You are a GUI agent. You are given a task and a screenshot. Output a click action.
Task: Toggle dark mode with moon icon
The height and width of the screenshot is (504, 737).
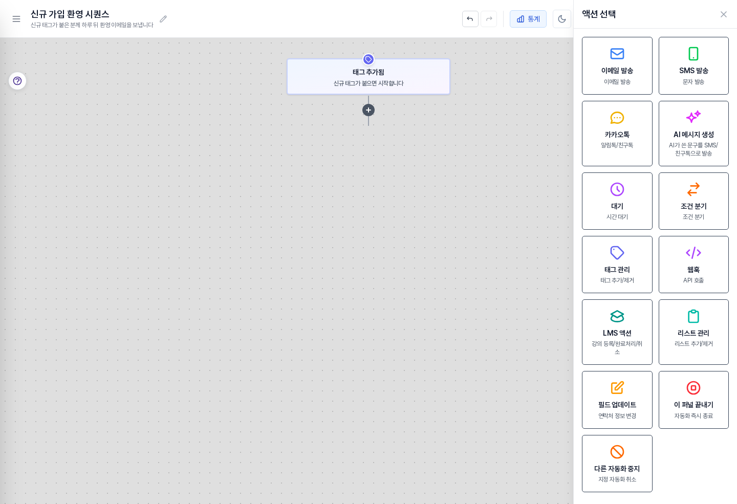562,19
